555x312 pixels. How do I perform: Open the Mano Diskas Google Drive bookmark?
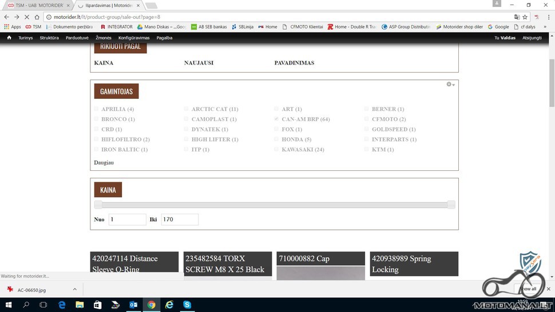(161, 27)
